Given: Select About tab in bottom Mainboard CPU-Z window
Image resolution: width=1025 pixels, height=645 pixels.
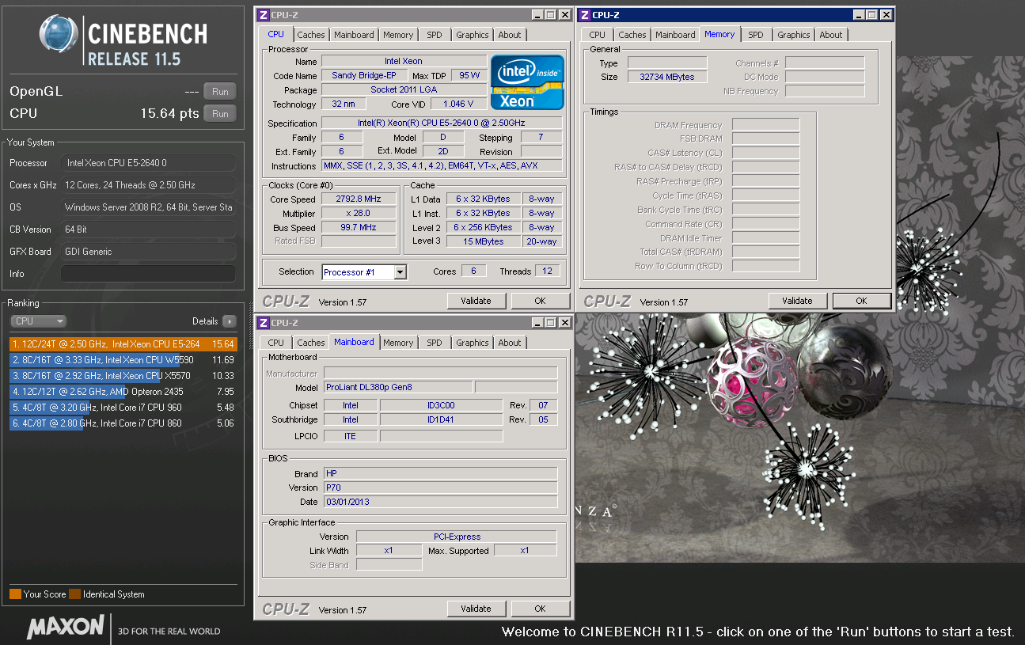Looking at the screenshot, I should click(510, 343).
